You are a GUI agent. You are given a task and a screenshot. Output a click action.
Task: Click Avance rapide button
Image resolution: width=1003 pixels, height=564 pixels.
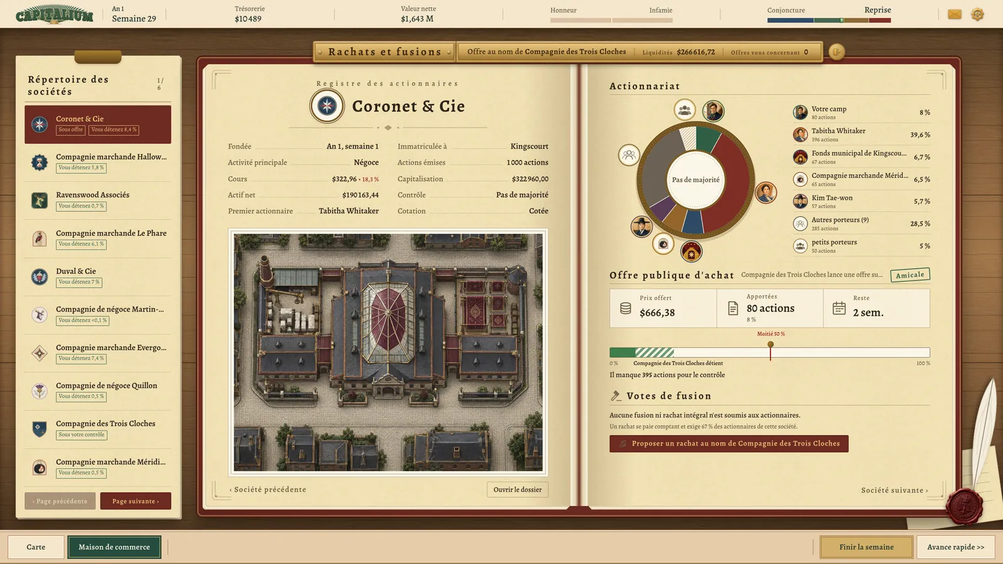coord(955,547)
